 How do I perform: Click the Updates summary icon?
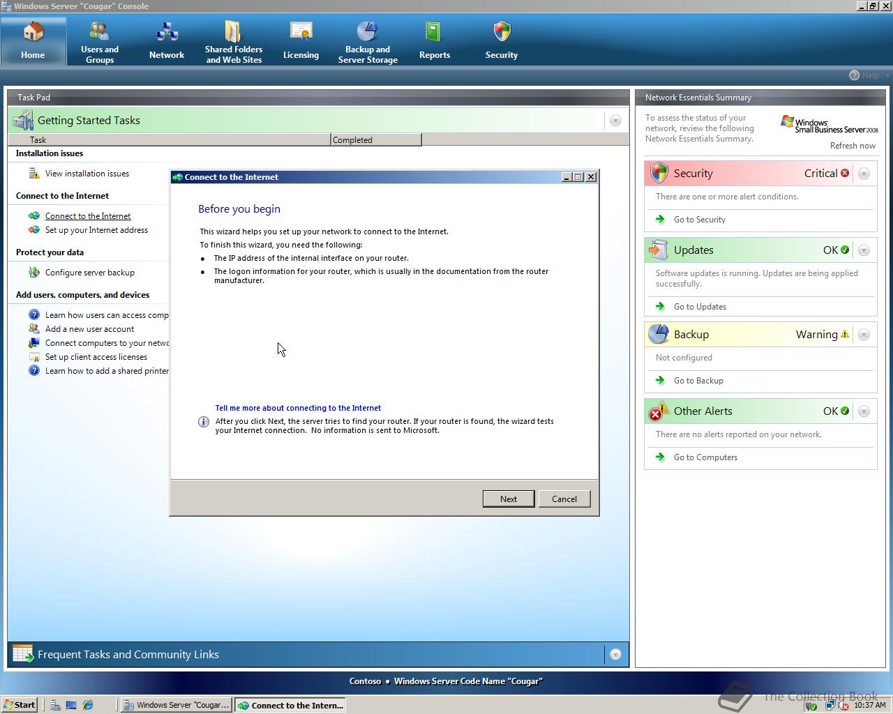pyautogui.click(x=659, y=250)
